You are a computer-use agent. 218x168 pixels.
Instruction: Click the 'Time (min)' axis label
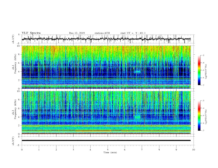(110, 152)
